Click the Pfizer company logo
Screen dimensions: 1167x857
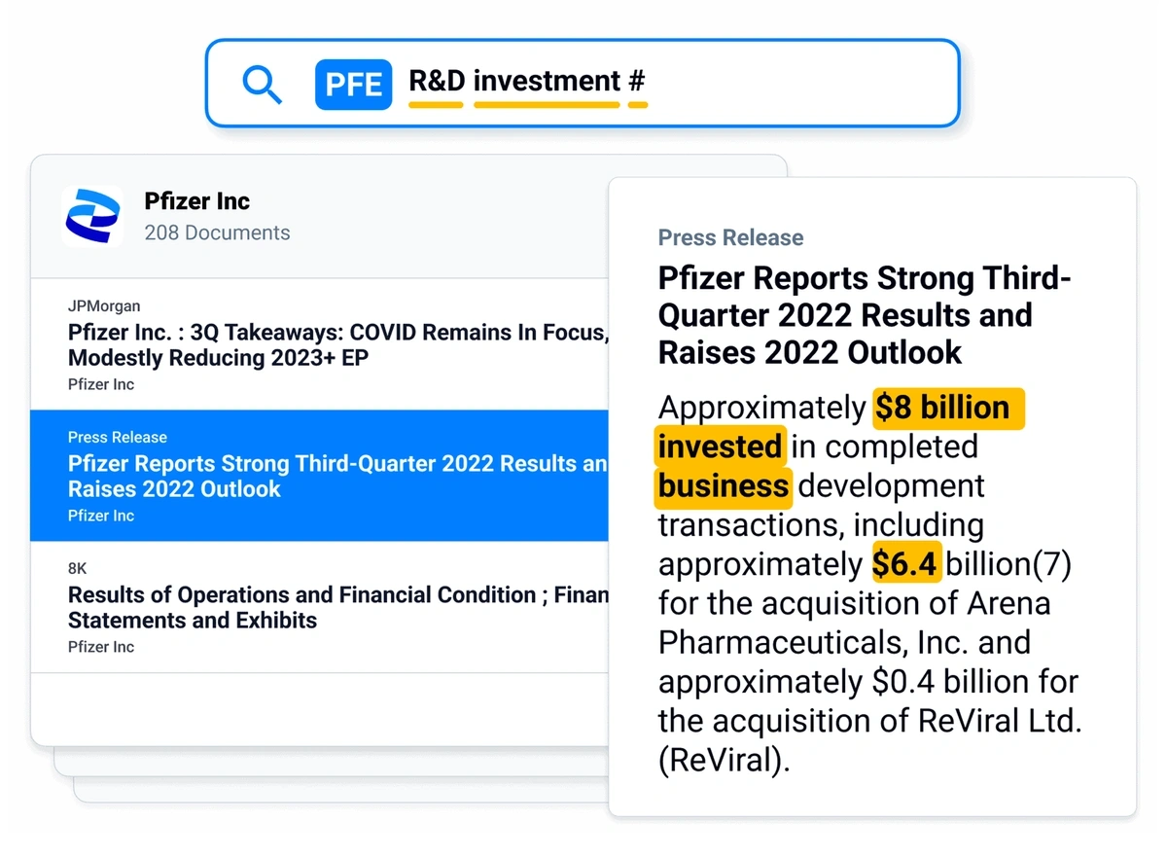(x=92, y=216)
